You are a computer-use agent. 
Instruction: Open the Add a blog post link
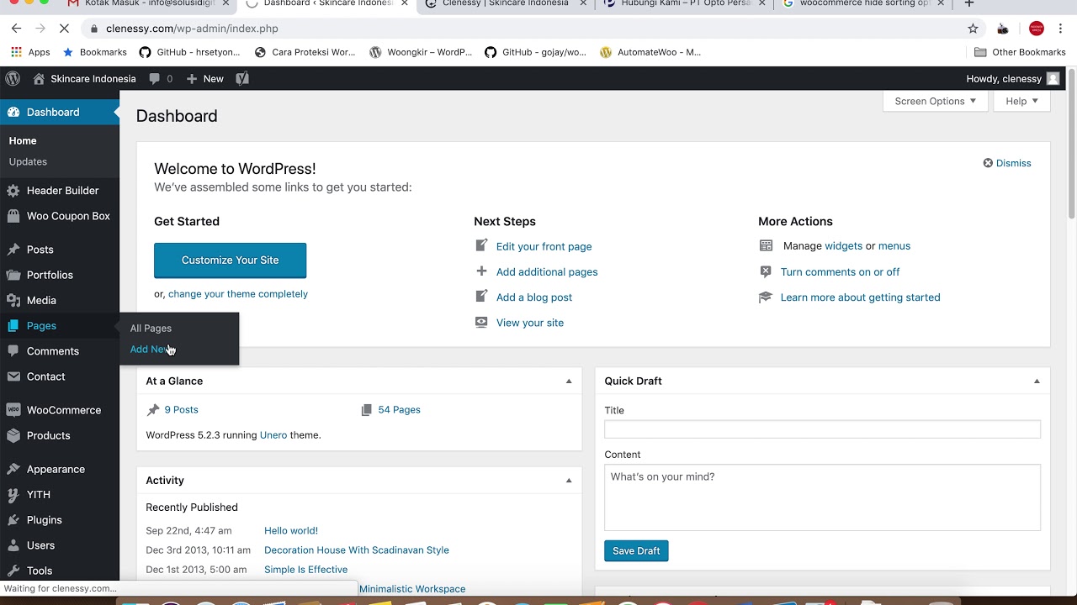[x=534, y=297]
